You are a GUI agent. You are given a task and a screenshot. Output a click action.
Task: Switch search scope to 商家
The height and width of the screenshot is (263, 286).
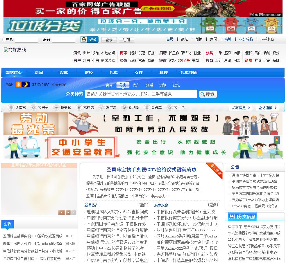point(110,85)
